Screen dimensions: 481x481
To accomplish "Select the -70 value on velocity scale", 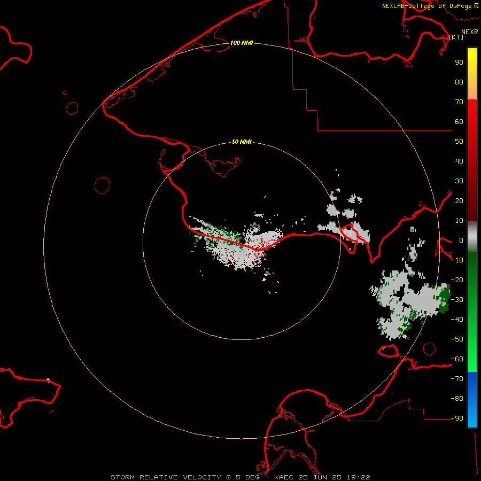I will 457,379.
